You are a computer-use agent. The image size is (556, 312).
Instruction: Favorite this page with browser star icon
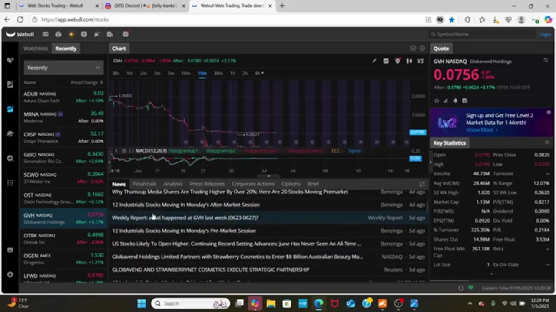click(452, 19)
